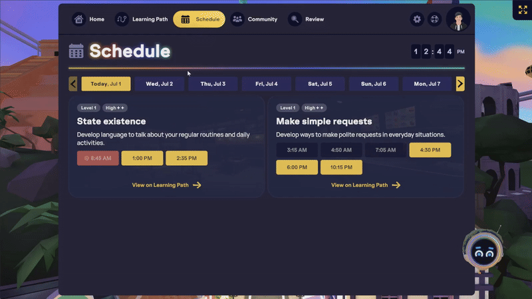Follow State existence View on Learning Path link
Image resolution: width=532 pixels, height=299 pixels.
click(x=166, y=185)
